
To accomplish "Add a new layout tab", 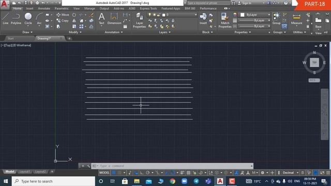I will (x=52, y=172).
